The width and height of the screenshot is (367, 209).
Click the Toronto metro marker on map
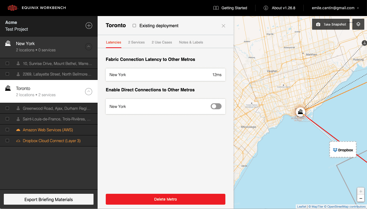(x=300, y=112)
